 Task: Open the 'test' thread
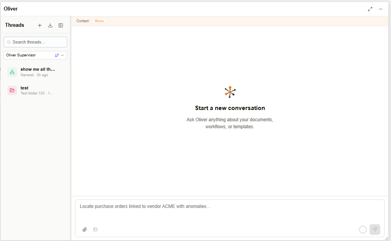pos(35,90)
